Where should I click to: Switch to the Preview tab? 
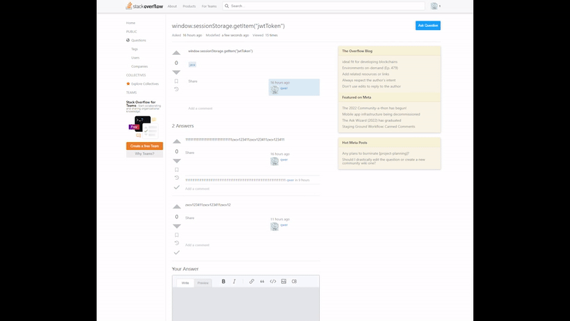point(203,282)
